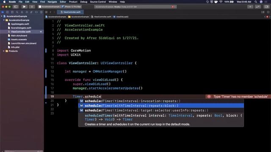Stop the running scheme with Stop button

pyautogui.click(x=32, y=7)
